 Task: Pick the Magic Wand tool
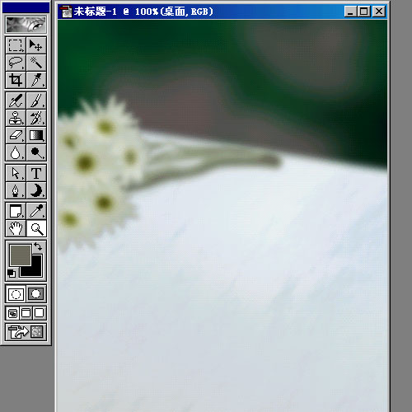(x=36, y=62)
